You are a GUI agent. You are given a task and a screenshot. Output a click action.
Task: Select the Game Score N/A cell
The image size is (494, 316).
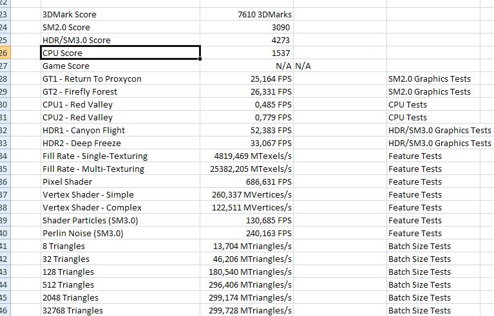click(x=247, y=66)
